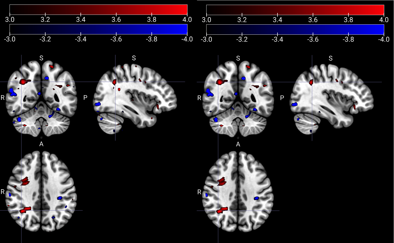The width and height of the screenshot is (394, 243).
Task: Click crosshair intersection in left sagittal view
Action: click(x=115, y=82)
